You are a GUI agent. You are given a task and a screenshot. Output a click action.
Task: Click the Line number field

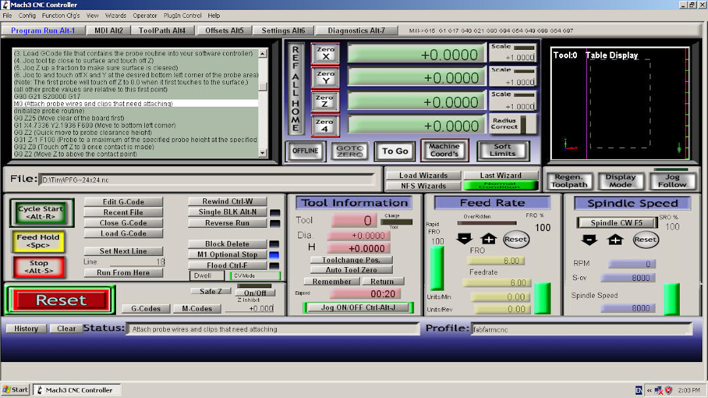(138, 262)
